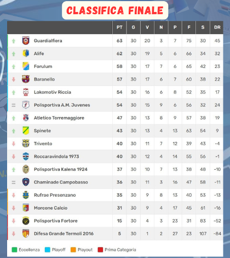Click the Spinete yellow-green crest
The width and height of the screenshot is (230, 258).
point(26,131)
